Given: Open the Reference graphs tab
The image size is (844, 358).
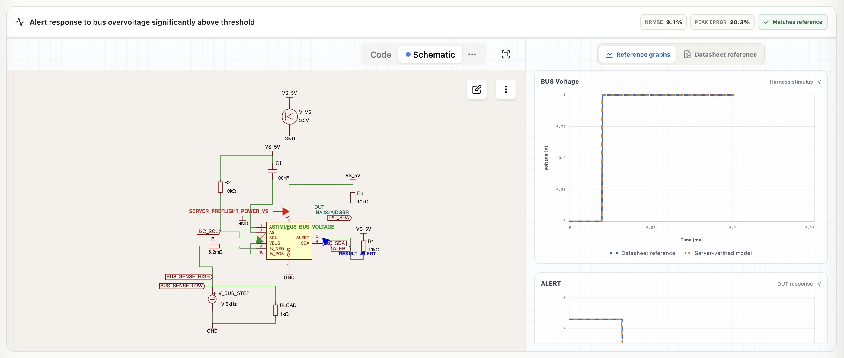Looking at the screenshot, I should 638,54.
